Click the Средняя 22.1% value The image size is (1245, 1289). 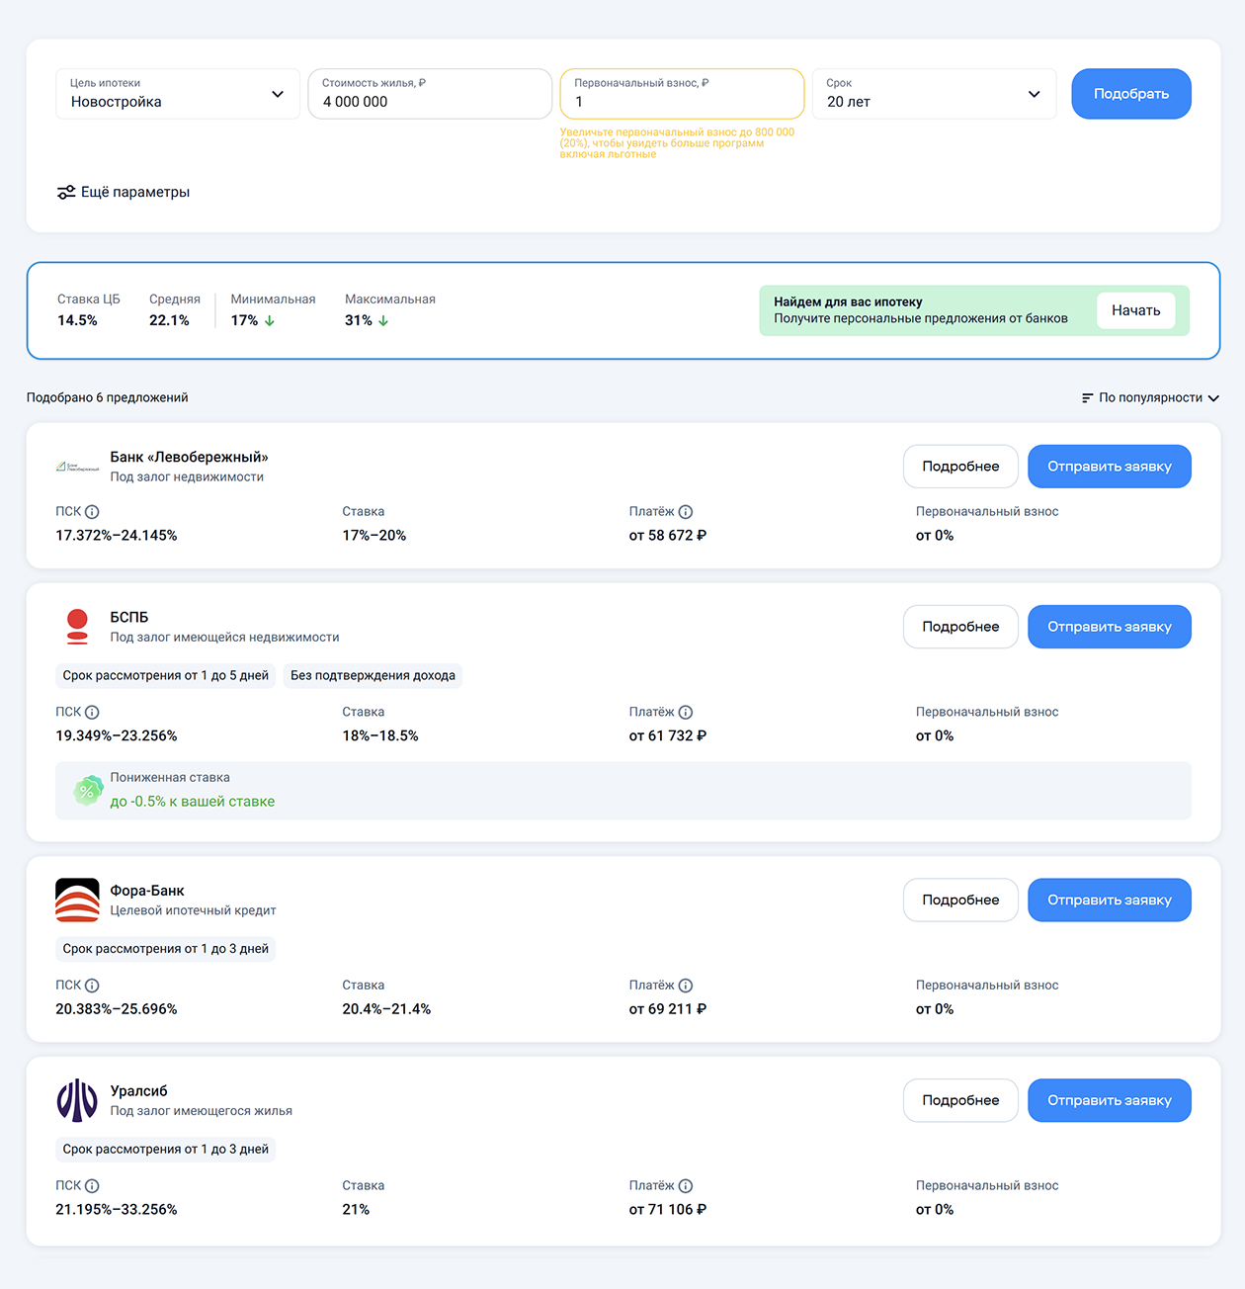click(169, 320)
